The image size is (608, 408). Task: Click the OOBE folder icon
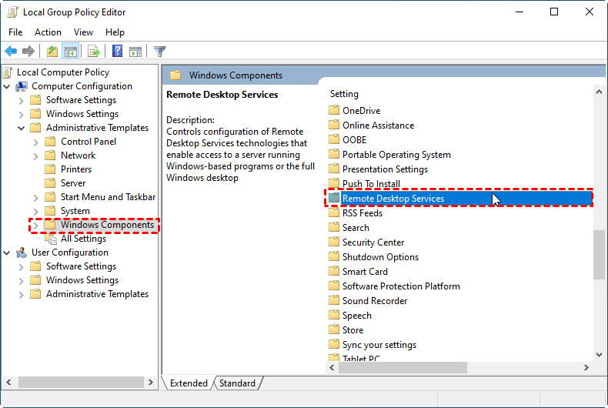tap(334, 139)
